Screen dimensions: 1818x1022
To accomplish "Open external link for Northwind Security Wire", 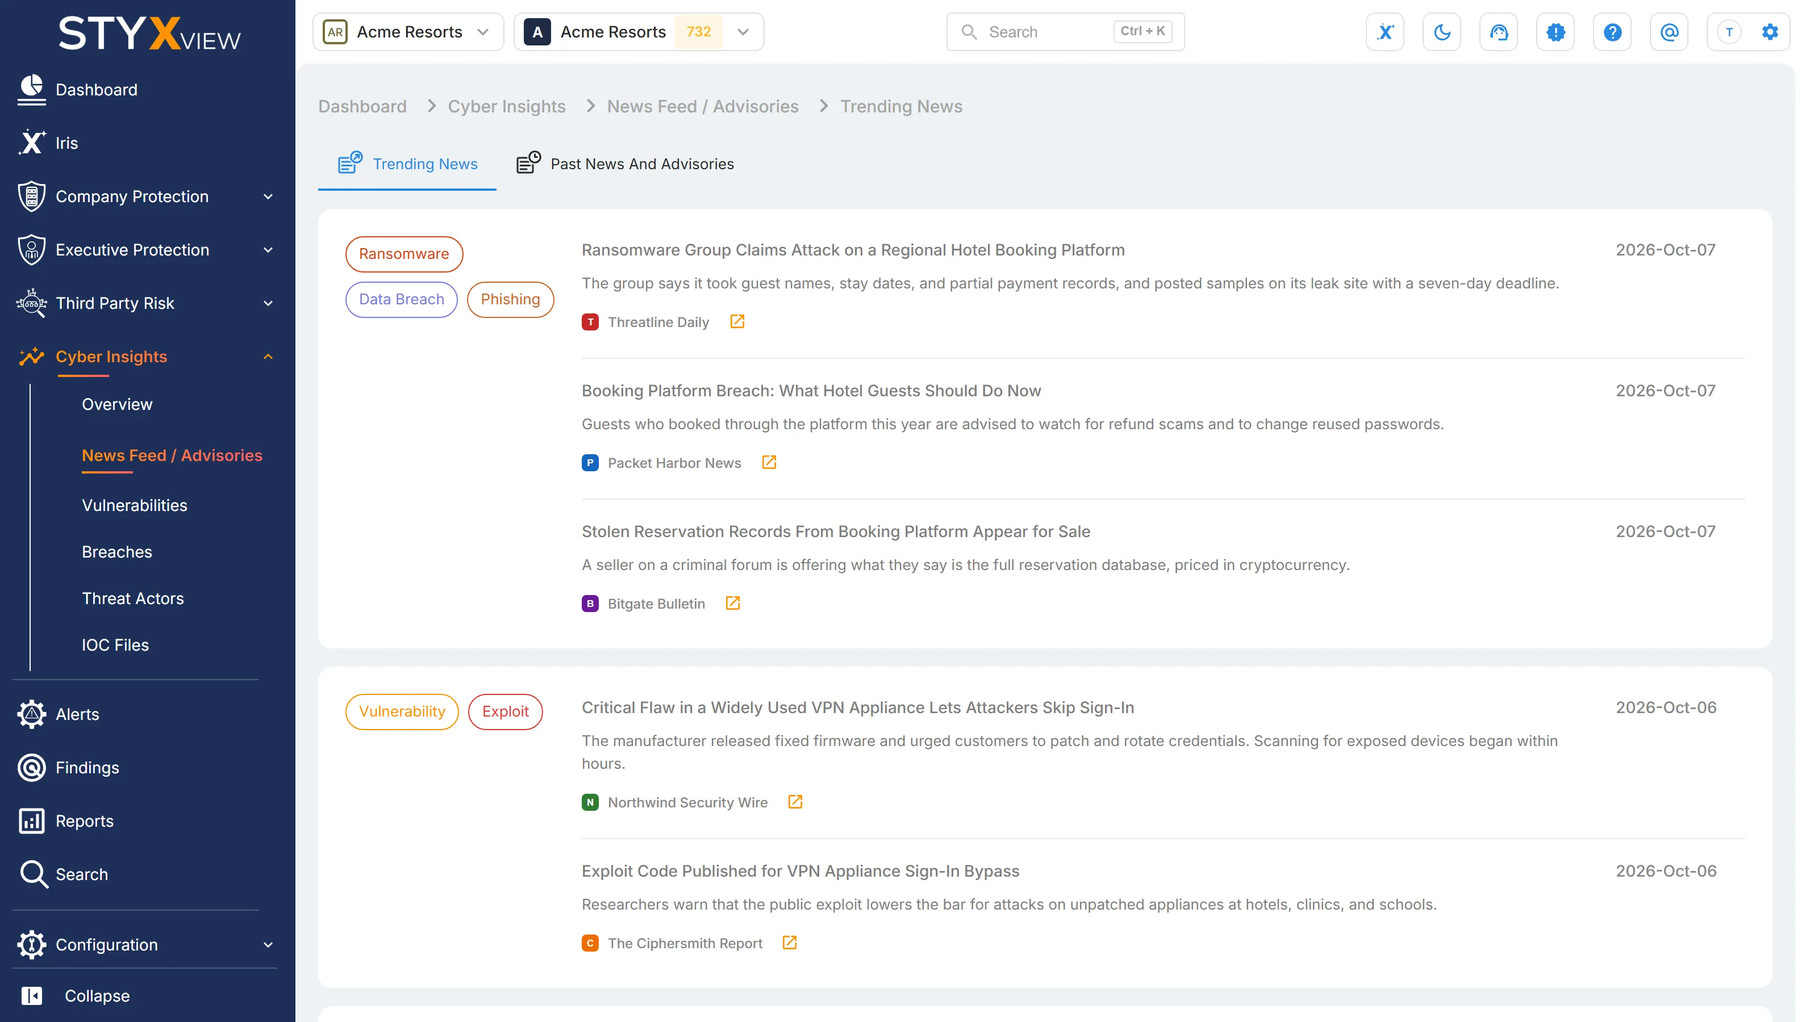I will click(795, 802).
